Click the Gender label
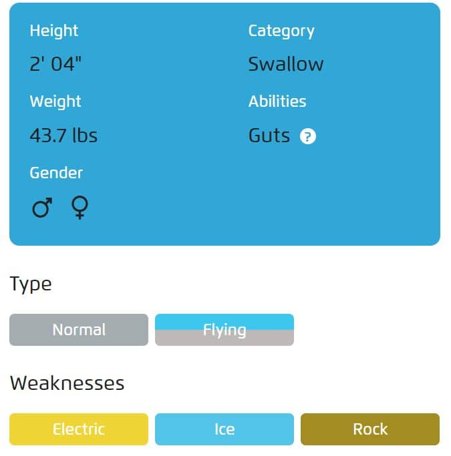451x456 pixels. coord(56,173)
